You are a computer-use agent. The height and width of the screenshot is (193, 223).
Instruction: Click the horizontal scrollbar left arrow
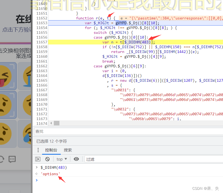click(x=51, y=123)
